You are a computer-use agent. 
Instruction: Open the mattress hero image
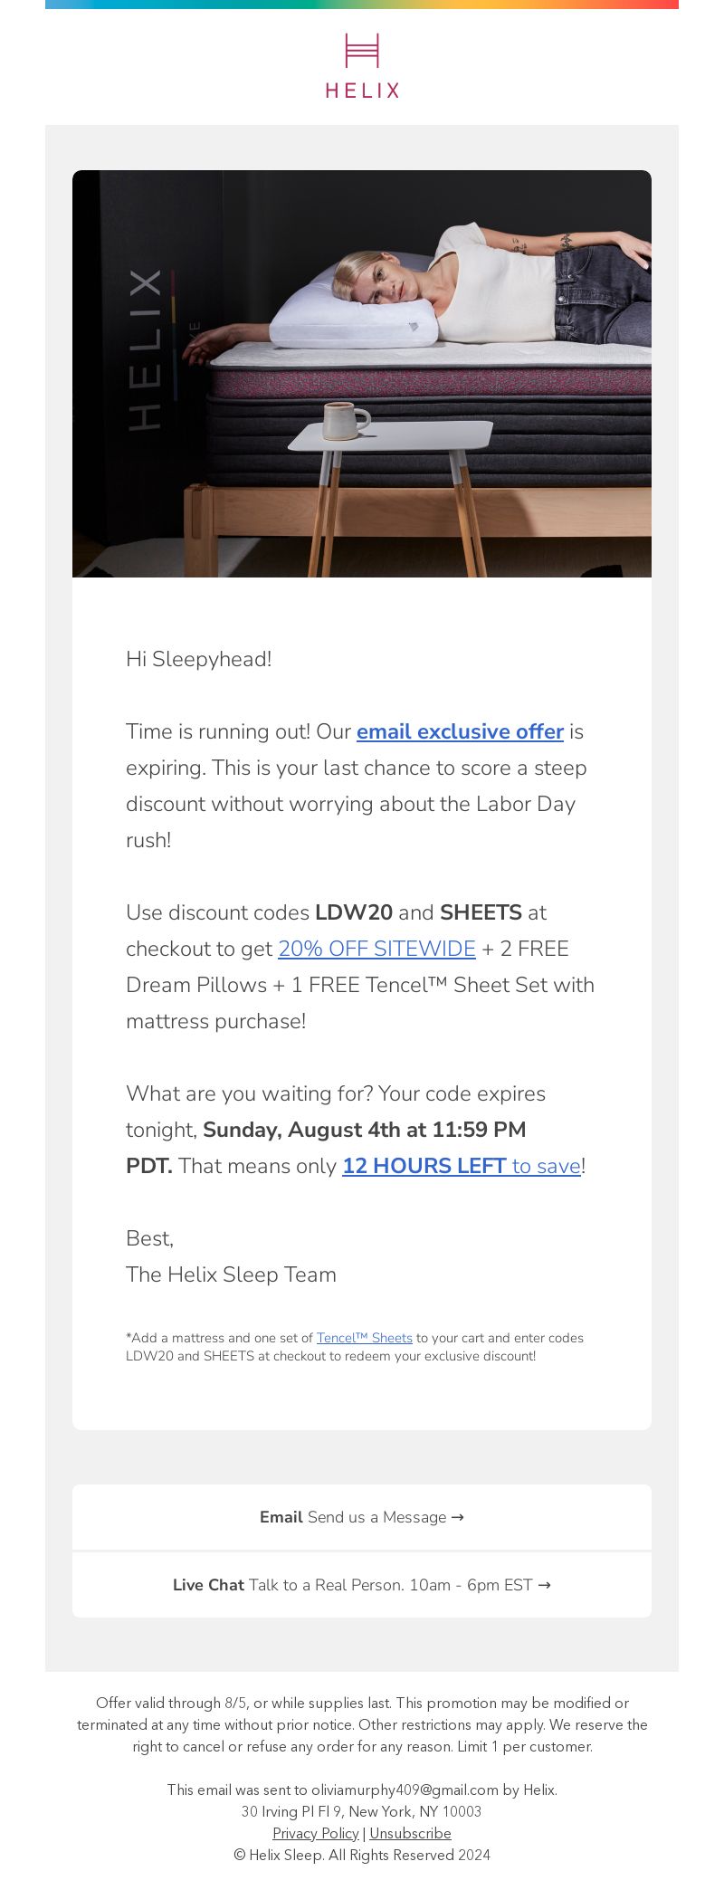click(x=362, y=374)
